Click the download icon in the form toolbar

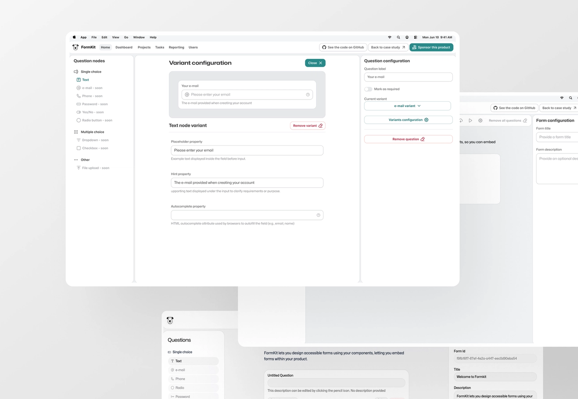(461, 120)
